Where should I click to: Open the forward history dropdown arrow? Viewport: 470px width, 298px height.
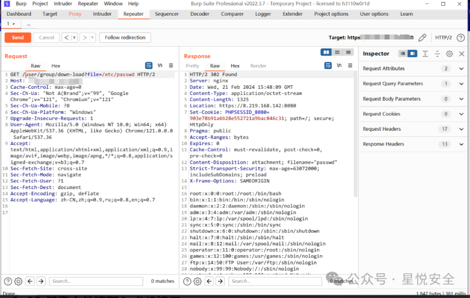(x=92, y=37)
